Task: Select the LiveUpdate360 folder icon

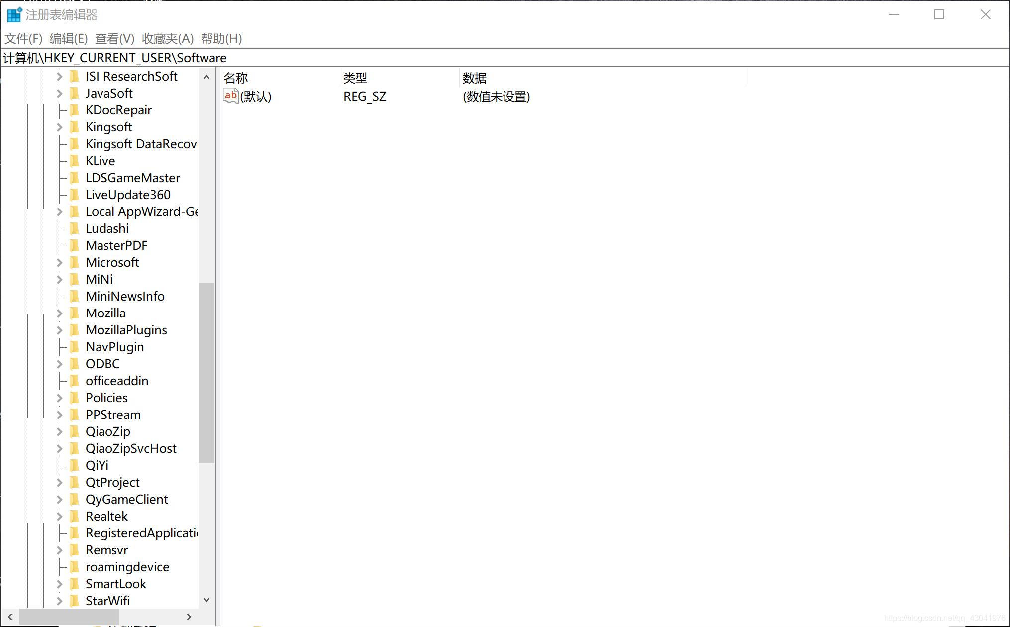Action: (x=74, y=195)
